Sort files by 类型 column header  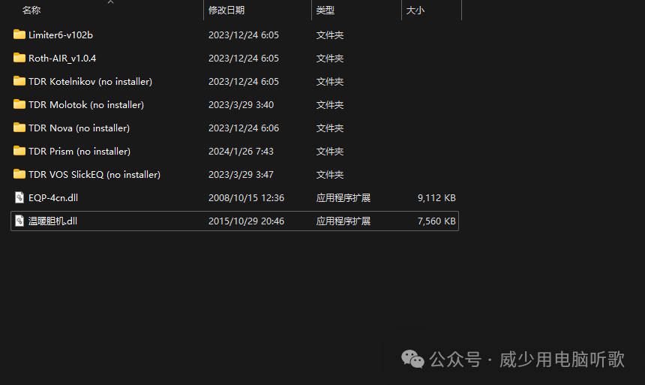pyautogui.click(x=325, y=11)
